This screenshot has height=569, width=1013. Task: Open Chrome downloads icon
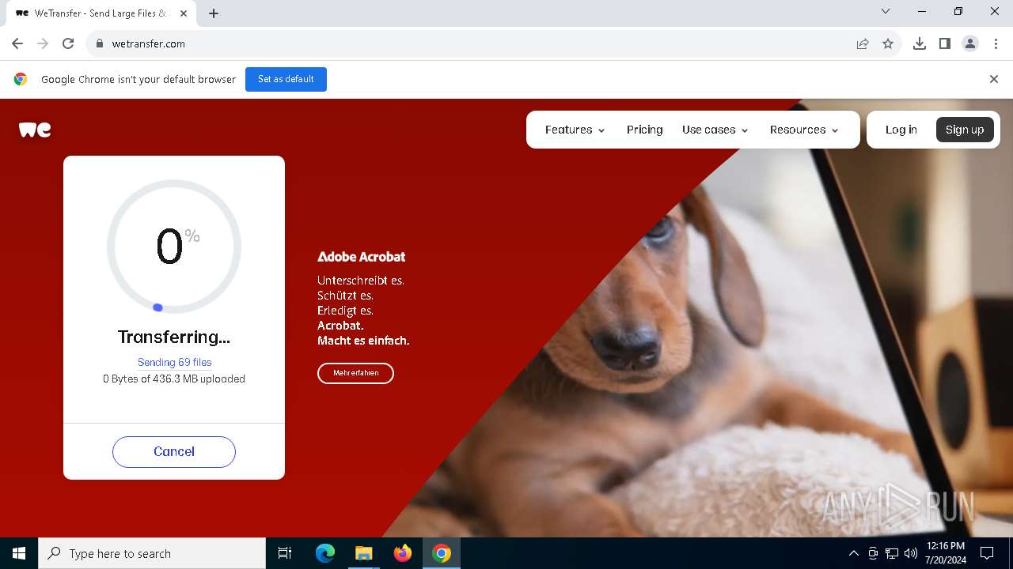[x=920, y=43]
